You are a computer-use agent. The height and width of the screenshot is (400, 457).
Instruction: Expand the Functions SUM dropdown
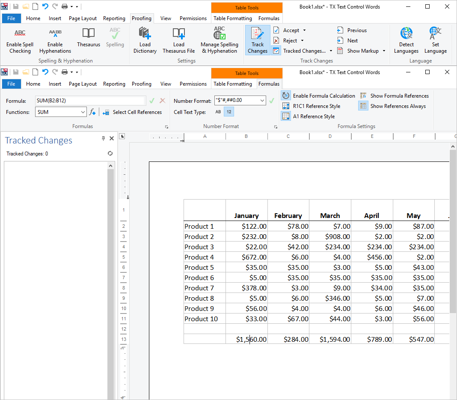click(84, 111)
